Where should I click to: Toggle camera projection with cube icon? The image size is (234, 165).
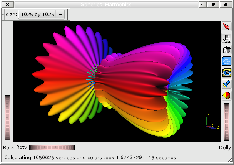(226, 95)
